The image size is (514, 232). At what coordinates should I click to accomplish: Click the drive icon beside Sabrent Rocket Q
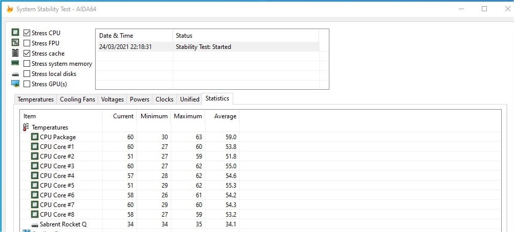pos(34,224)
